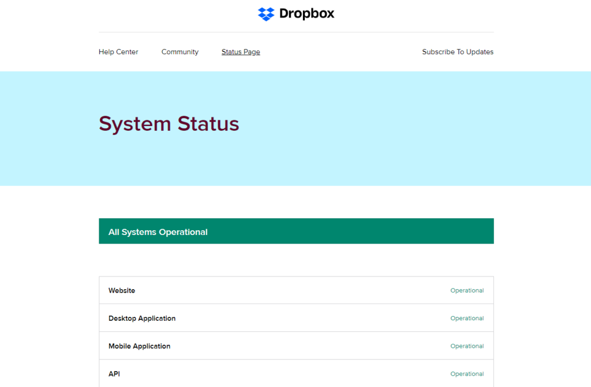Click the Dropbox wordmark text

click(x=306, y=14)
